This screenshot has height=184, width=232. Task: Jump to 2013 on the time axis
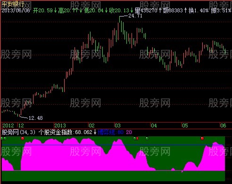click(60, 125)
